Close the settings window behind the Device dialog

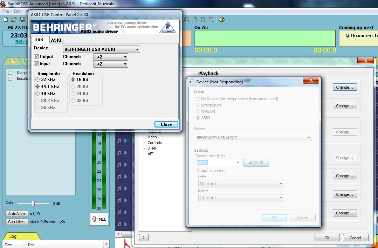click(366, 61)
